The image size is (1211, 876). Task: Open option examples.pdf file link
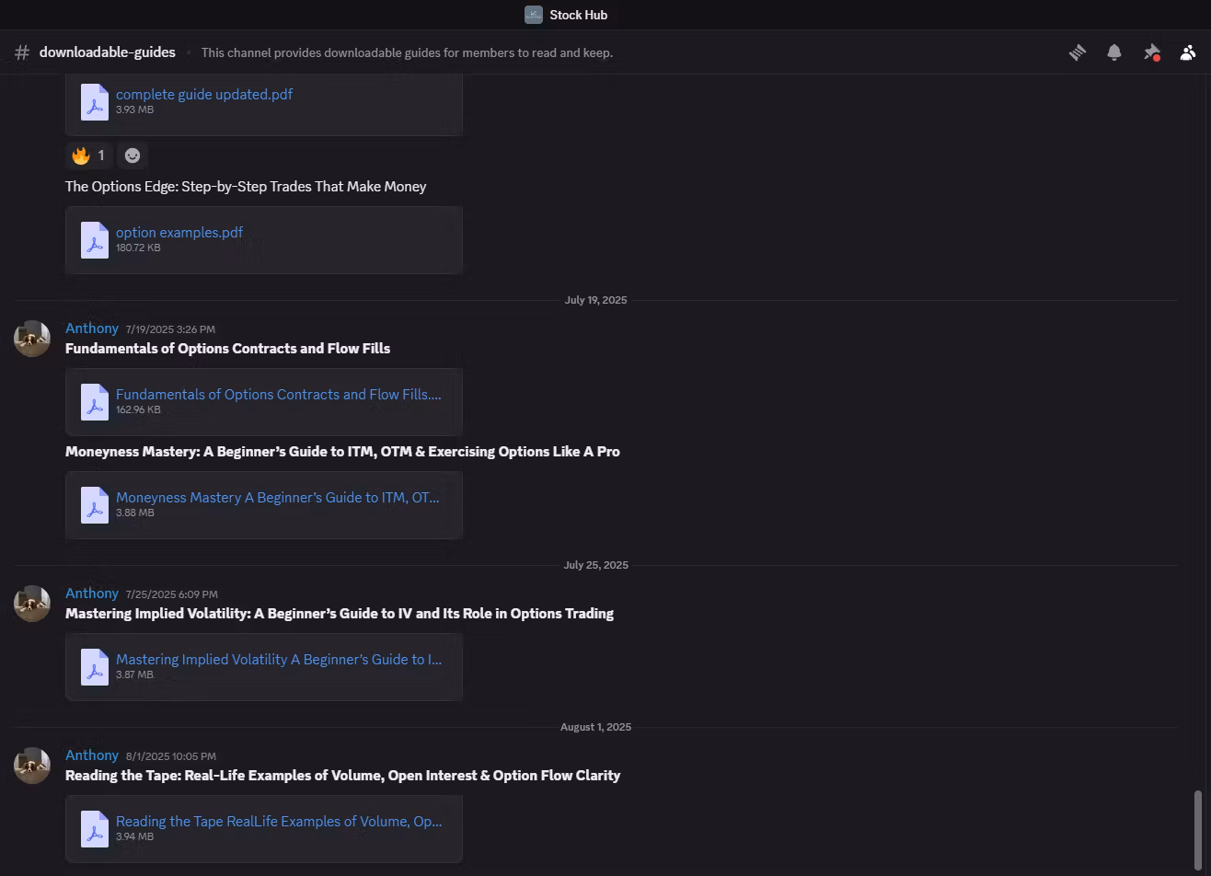[179, 232]
